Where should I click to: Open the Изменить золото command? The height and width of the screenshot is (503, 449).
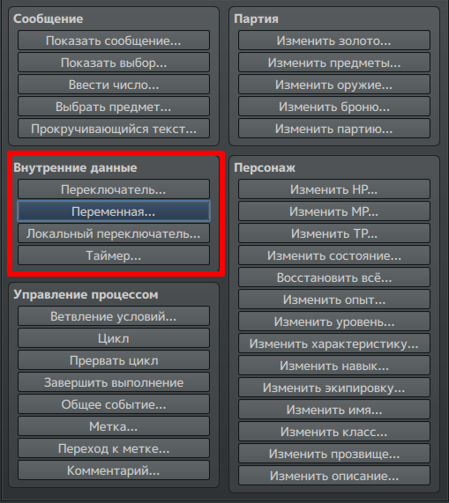(x=334, y=41)
